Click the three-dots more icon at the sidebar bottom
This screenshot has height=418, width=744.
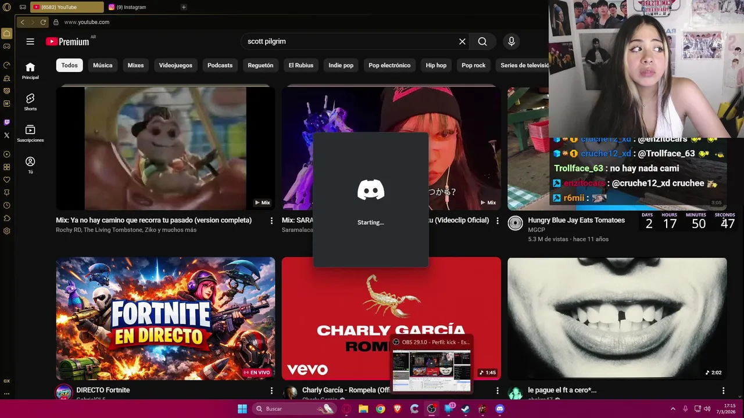7,393
